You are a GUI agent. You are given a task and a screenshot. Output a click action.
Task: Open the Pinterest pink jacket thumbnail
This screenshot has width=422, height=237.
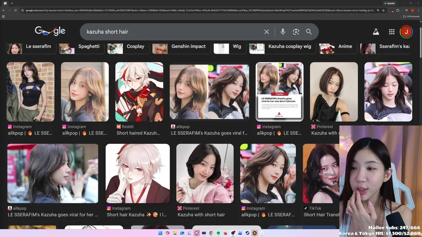[x=205, y=173]
